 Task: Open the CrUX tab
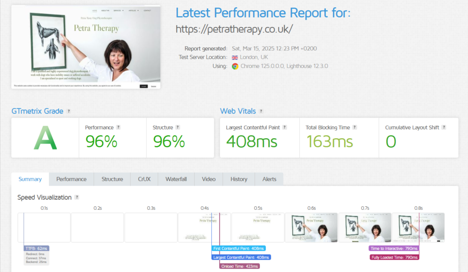coord(144,179)
